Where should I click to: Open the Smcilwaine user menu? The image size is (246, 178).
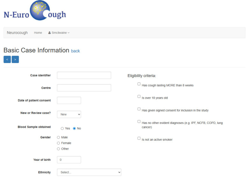tap(59, 33)
